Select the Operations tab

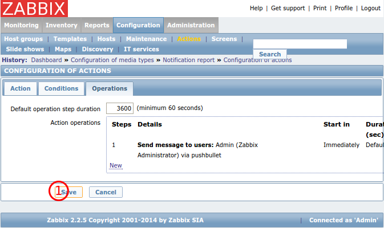(110, 88)
